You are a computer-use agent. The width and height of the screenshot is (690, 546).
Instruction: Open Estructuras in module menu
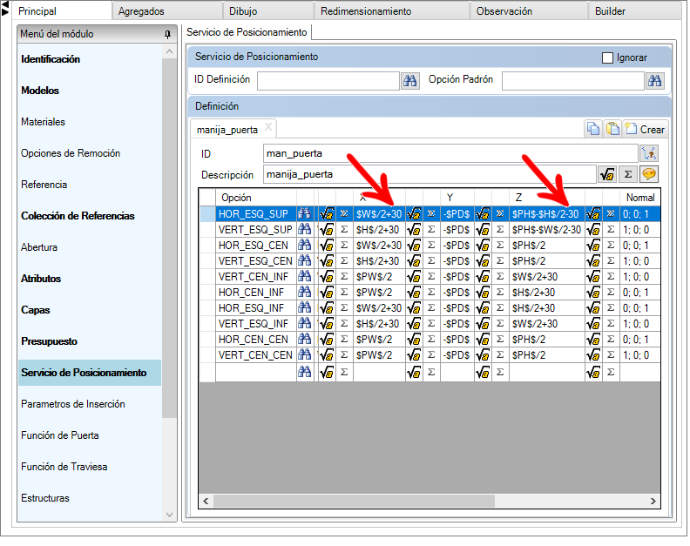[x=45, y=498]
